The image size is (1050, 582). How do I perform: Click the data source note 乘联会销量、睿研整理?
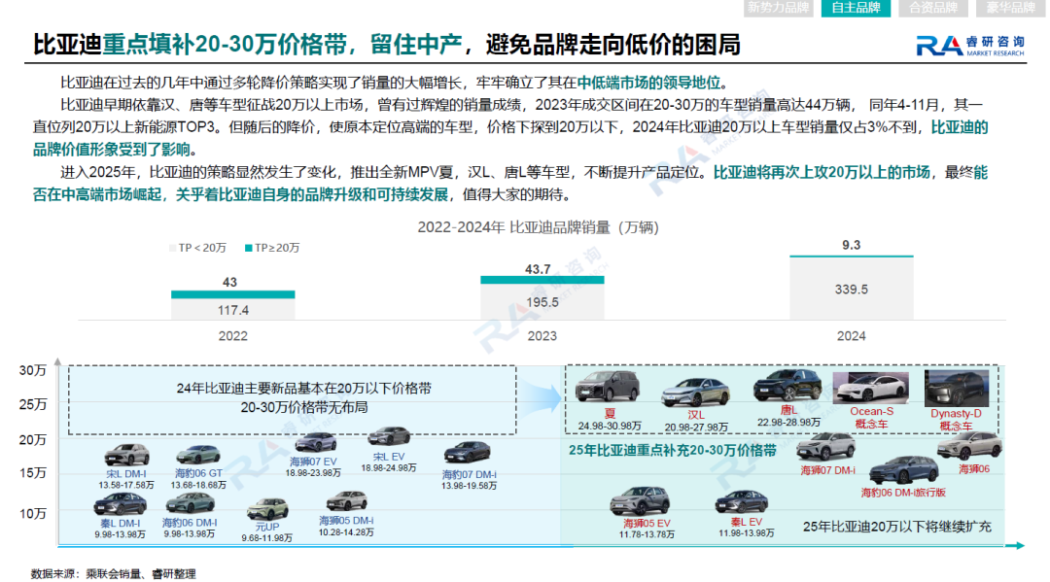coord(141,573)
